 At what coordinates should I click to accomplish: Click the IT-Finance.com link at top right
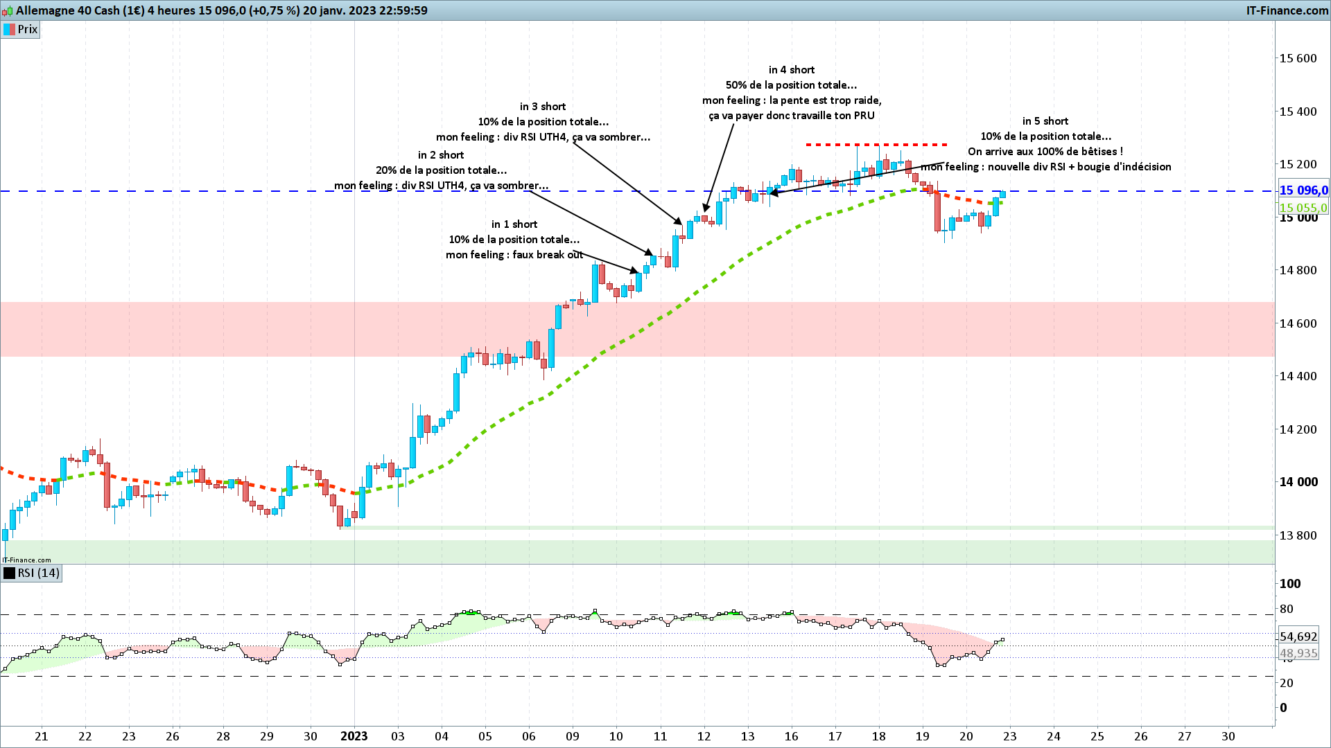point(1287,10)
